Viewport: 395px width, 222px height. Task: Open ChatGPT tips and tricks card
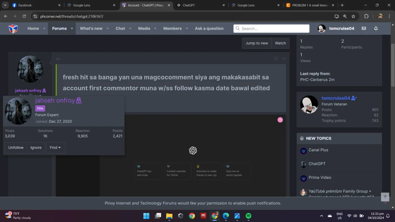[149, 171]
